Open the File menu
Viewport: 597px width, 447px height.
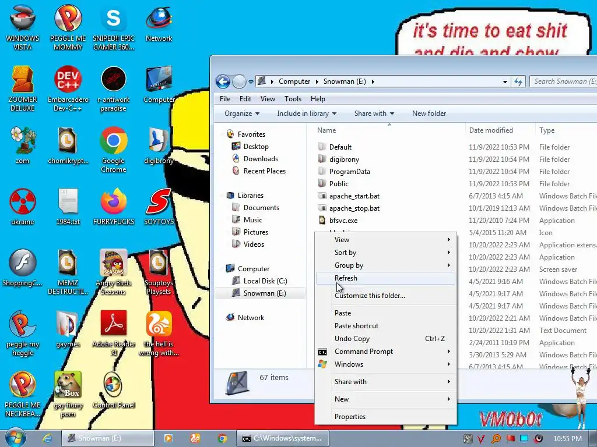225,99
